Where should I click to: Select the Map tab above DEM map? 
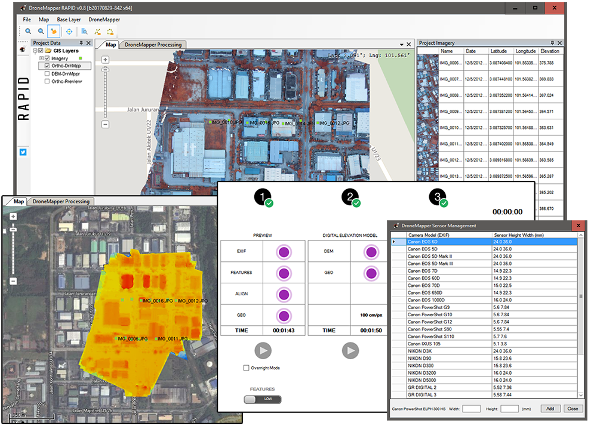[19, 201]
